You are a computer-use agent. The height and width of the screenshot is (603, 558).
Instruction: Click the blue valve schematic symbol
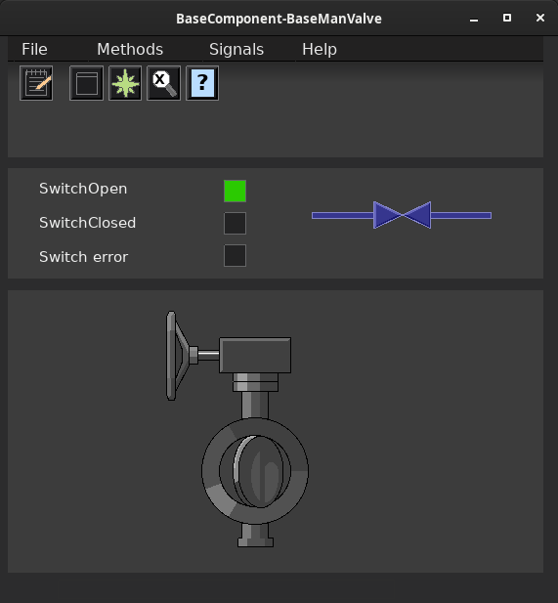pos(402,215)
